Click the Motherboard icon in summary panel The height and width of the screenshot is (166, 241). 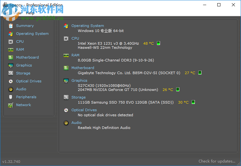click(x=66, y=68)
